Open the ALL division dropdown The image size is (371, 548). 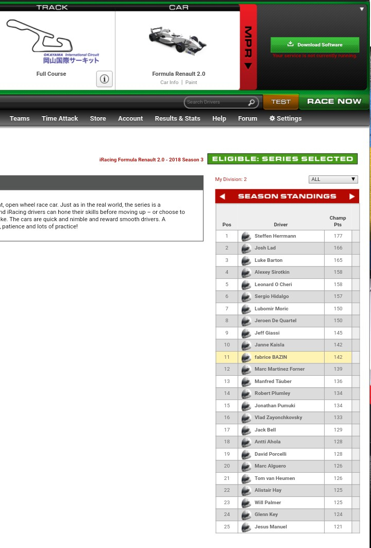(x=333, y=179)
